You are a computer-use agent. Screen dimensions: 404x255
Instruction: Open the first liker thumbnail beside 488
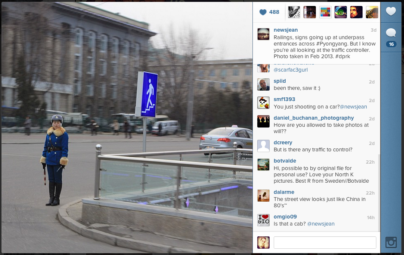294,12
